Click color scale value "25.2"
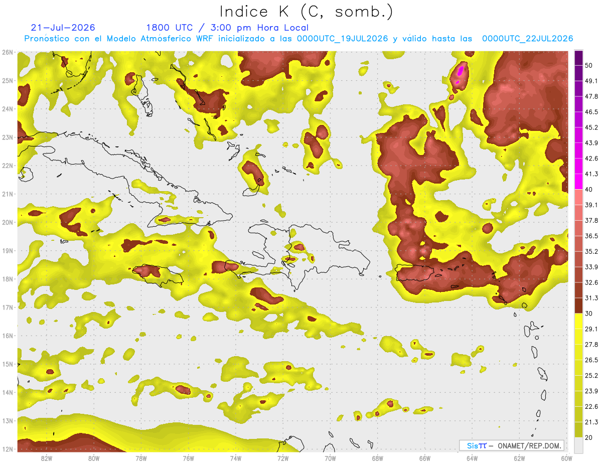 pos(591,375)
